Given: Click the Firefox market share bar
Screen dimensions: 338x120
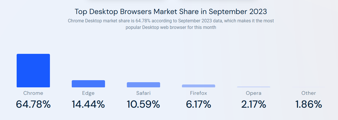Looking at the screenshot, I should click(199, 86).
